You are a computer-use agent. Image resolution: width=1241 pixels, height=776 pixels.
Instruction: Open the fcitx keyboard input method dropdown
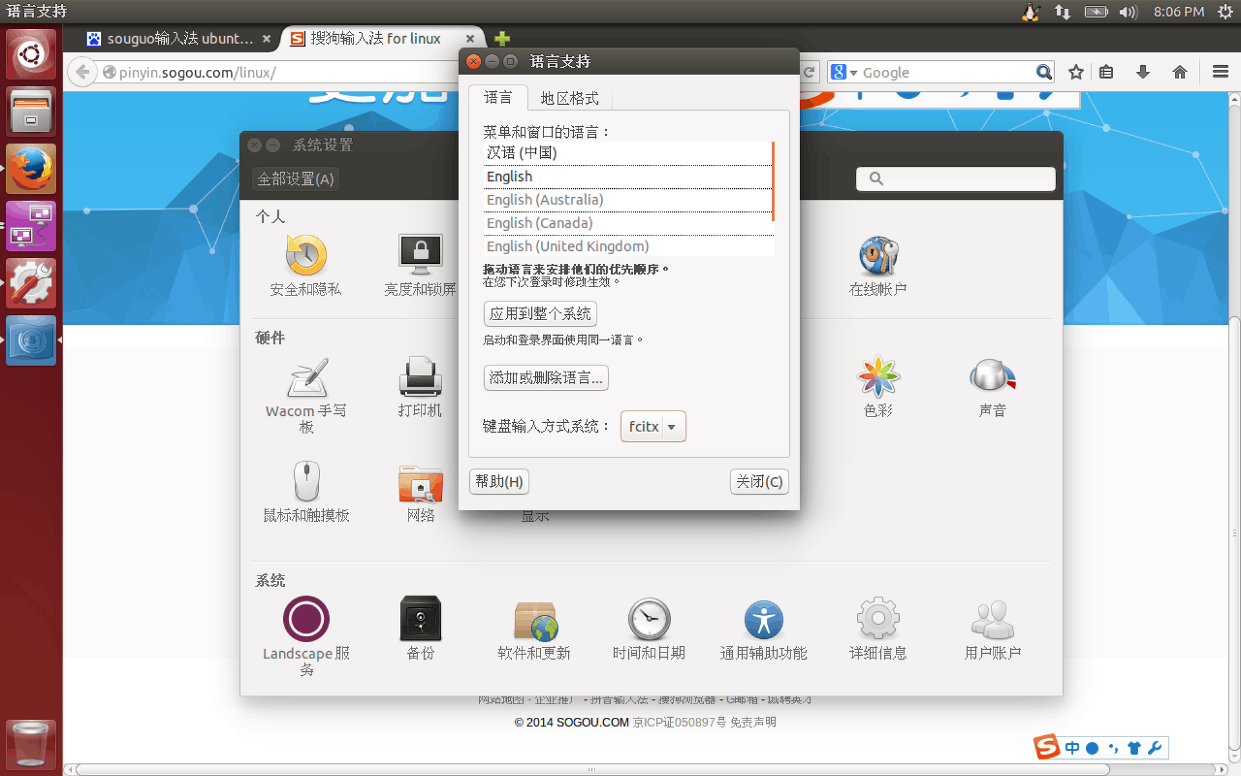click(x=653, y=426)
